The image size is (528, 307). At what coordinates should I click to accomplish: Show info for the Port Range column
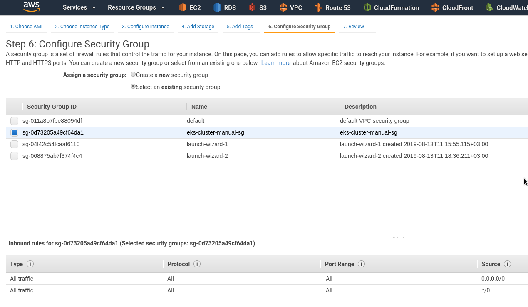362,264
